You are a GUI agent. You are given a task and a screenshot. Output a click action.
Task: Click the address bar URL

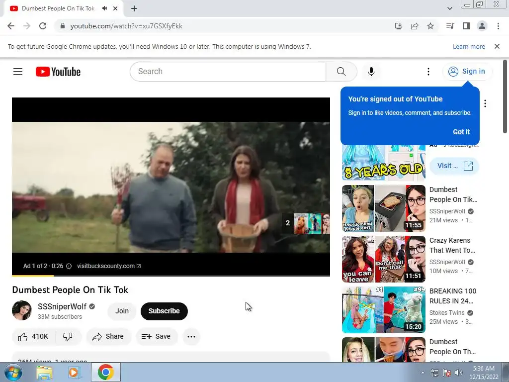pyautogui.click(x=126, y=26)
